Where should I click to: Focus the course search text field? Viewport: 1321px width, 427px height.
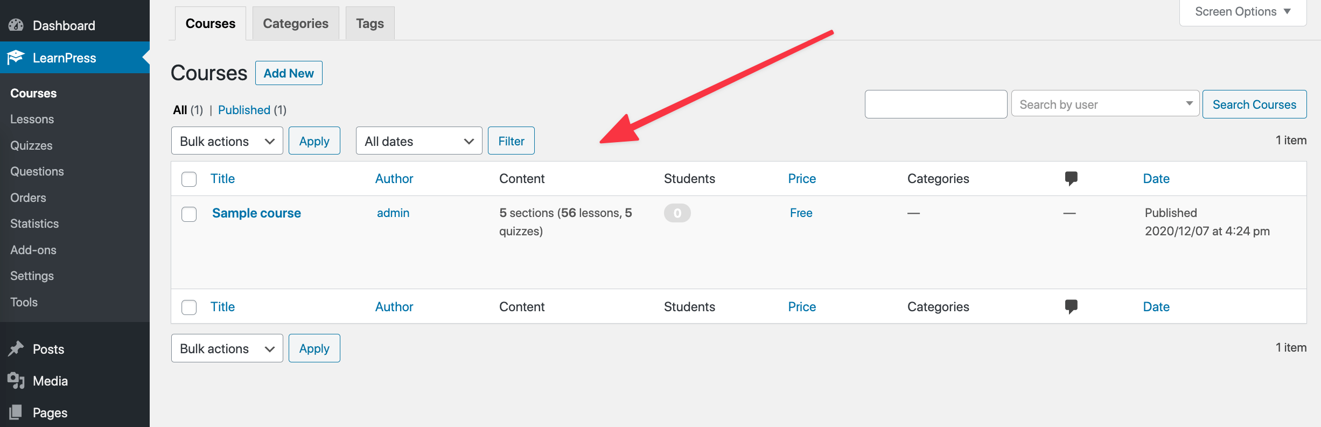(936, 104)
